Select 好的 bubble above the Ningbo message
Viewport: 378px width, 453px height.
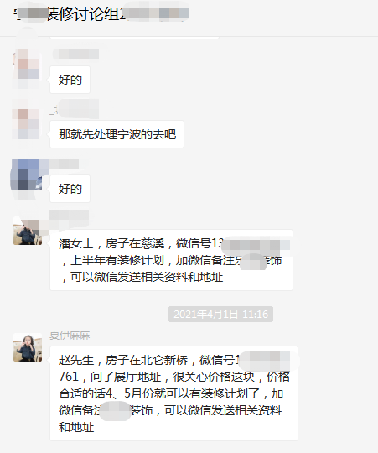(70, 80)
